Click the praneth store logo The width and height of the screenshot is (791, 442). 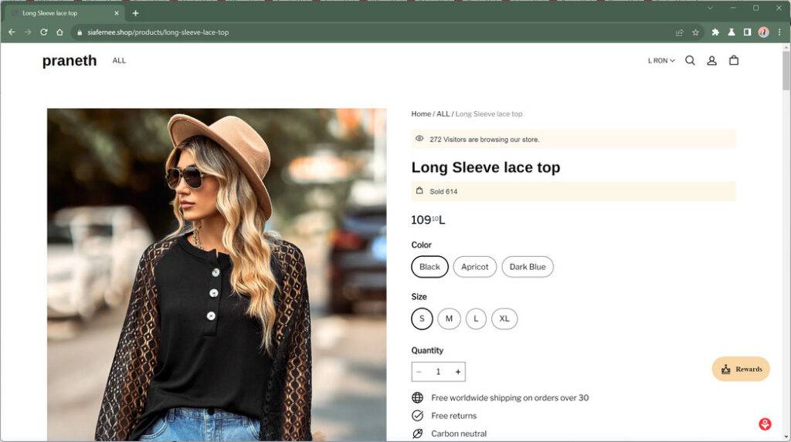click(70, 60)
